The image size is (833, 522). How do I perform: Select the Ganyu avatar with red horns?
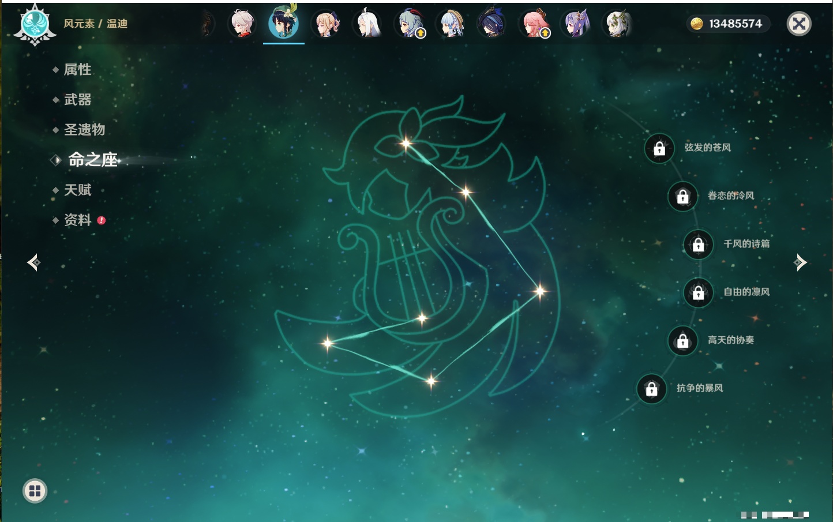[x=410, y=24]
